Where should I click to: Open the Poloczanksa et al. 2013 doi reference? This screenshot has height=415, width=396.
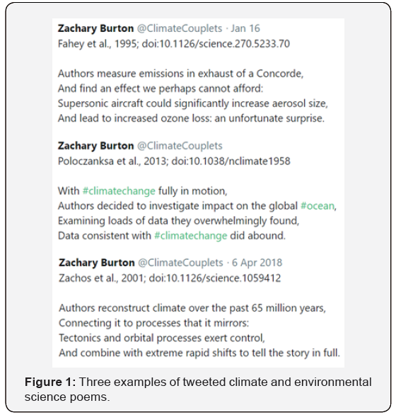(x=174, y=161)
